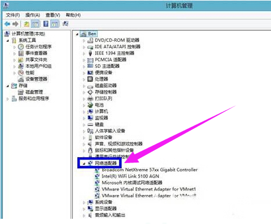This screenshot has height=224, width=271.
Task: Click the shared folder icon beside 共享文件夹
Action: tap(21, 60)
